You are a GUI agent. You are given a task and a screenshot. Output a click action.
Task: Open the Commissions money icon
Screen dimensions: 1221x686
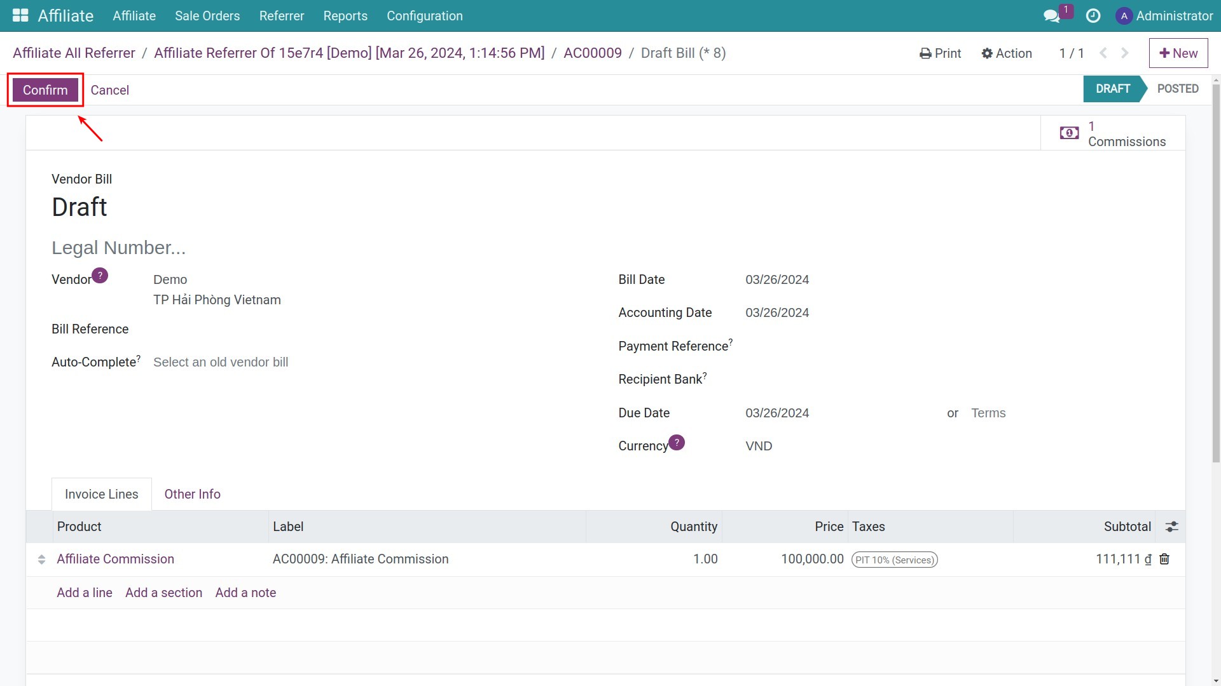click(x=1070, y=133)
